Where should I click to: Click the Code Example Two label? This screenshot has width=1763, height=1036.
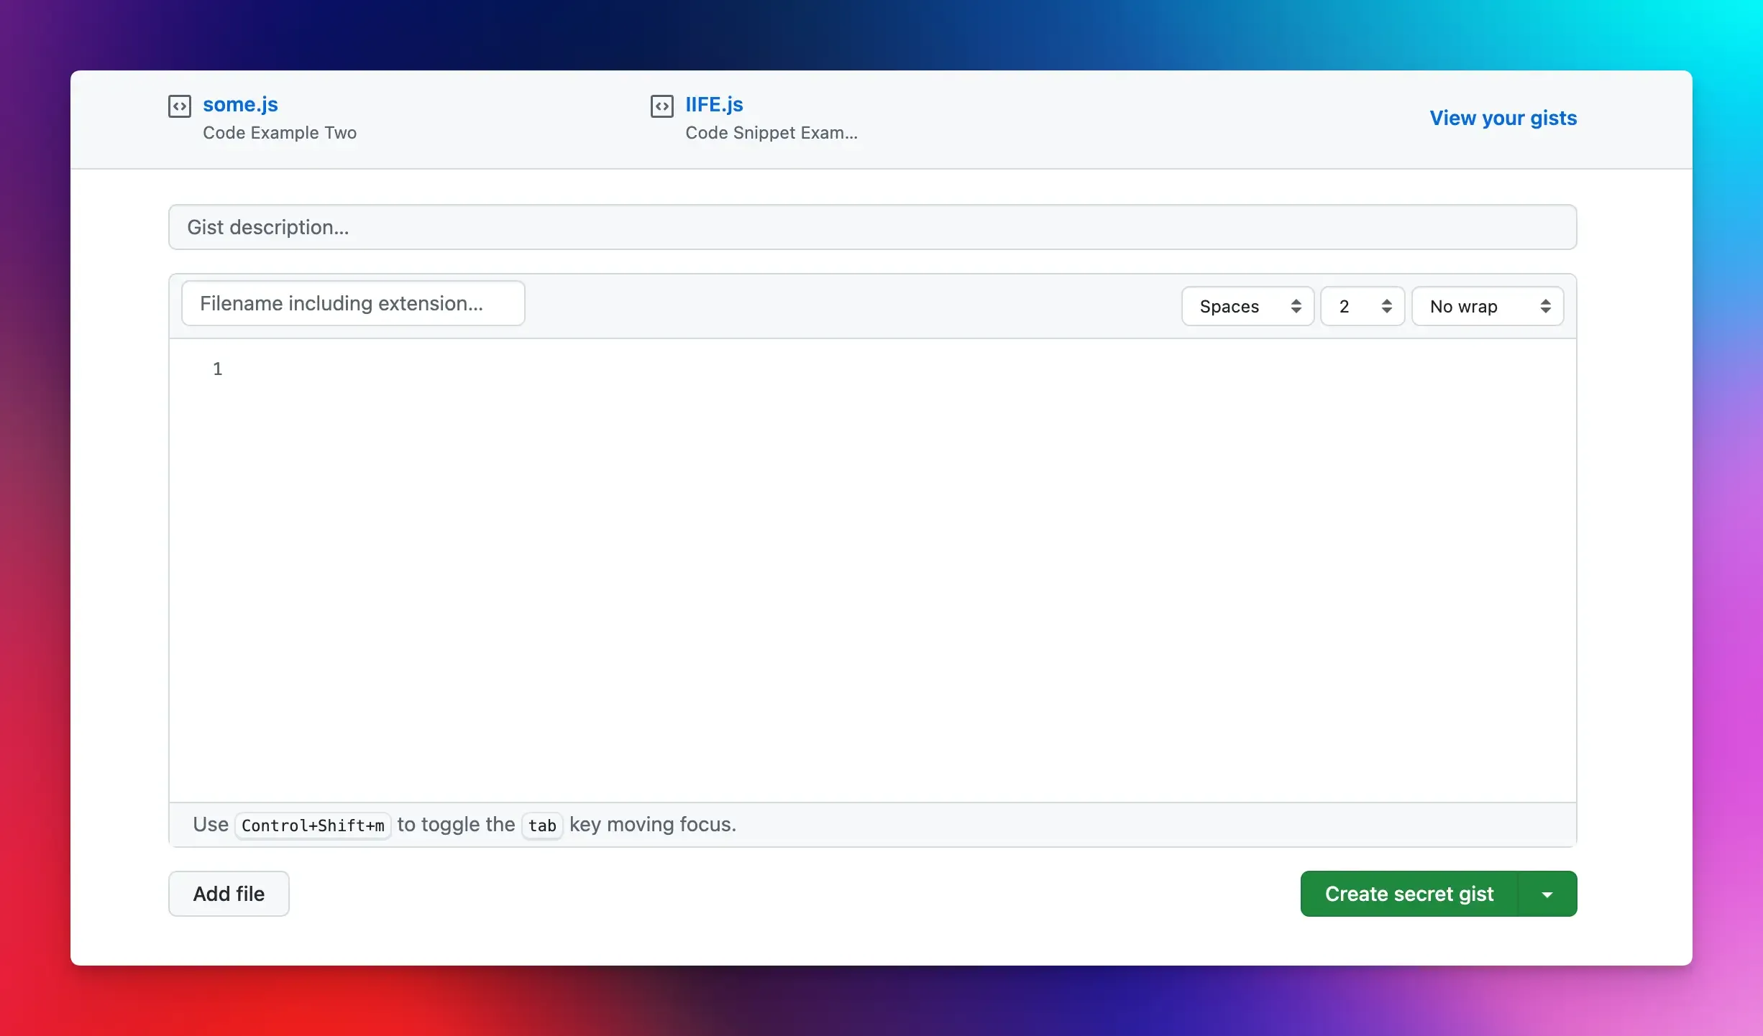pyautogui.click(x=280, y=133)
